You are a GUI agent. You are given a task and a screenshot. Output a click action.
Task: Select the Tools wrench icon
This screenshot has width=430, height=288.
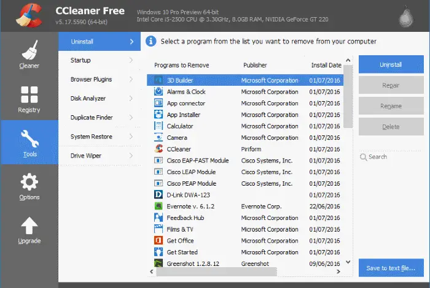pos(29,138)
